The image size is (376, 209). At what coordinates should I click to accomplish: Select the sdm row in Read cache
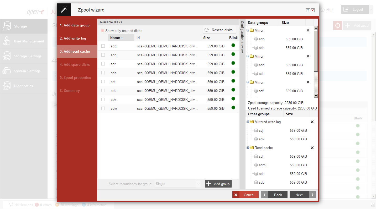281,165
